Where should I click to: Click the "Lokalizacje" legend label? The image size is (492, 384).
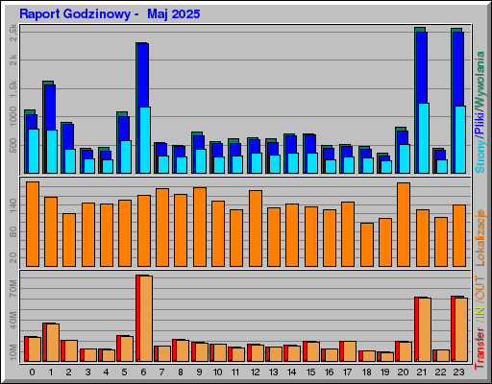coord(480,237)
